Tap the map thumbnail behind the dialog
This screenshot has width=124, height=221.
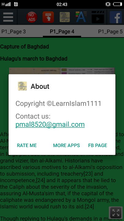[x=62, y=71]
